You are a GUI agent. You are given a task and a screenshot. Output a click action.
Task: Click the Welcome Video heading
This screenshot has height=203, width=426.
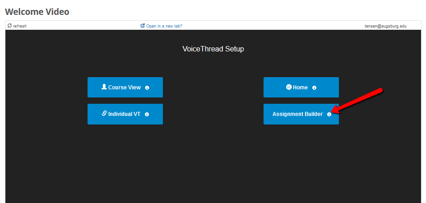(37, 12)
